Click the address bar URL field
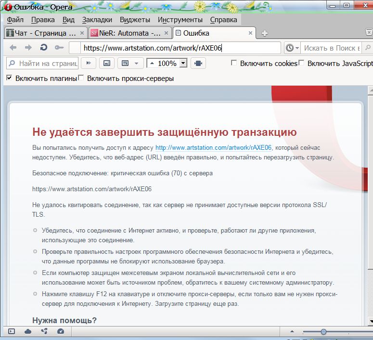This screenshot has height=340, width=373. (181, 48)
